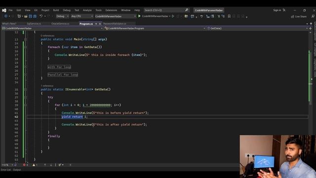Click the feedback icon beside Live Share
This screenshot has height=178, width=316.
(313, 16)
